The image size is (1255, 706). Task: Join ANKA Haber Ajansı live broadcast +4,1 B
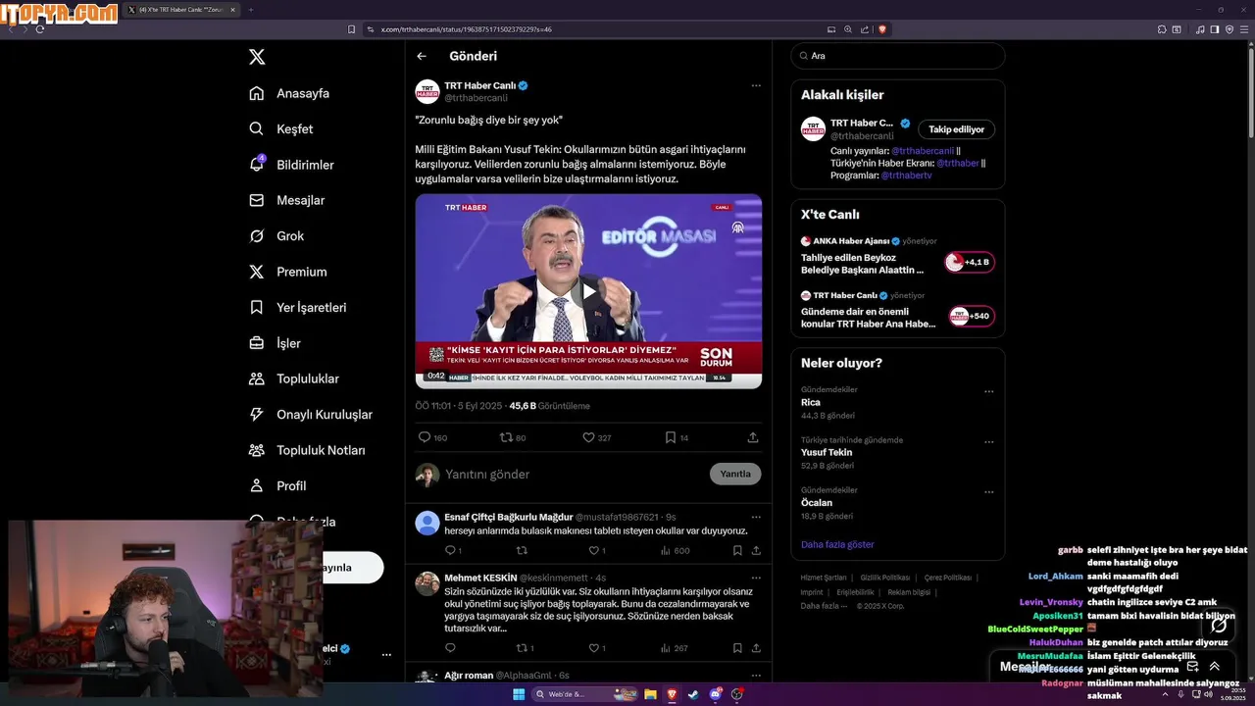[970, 262]
